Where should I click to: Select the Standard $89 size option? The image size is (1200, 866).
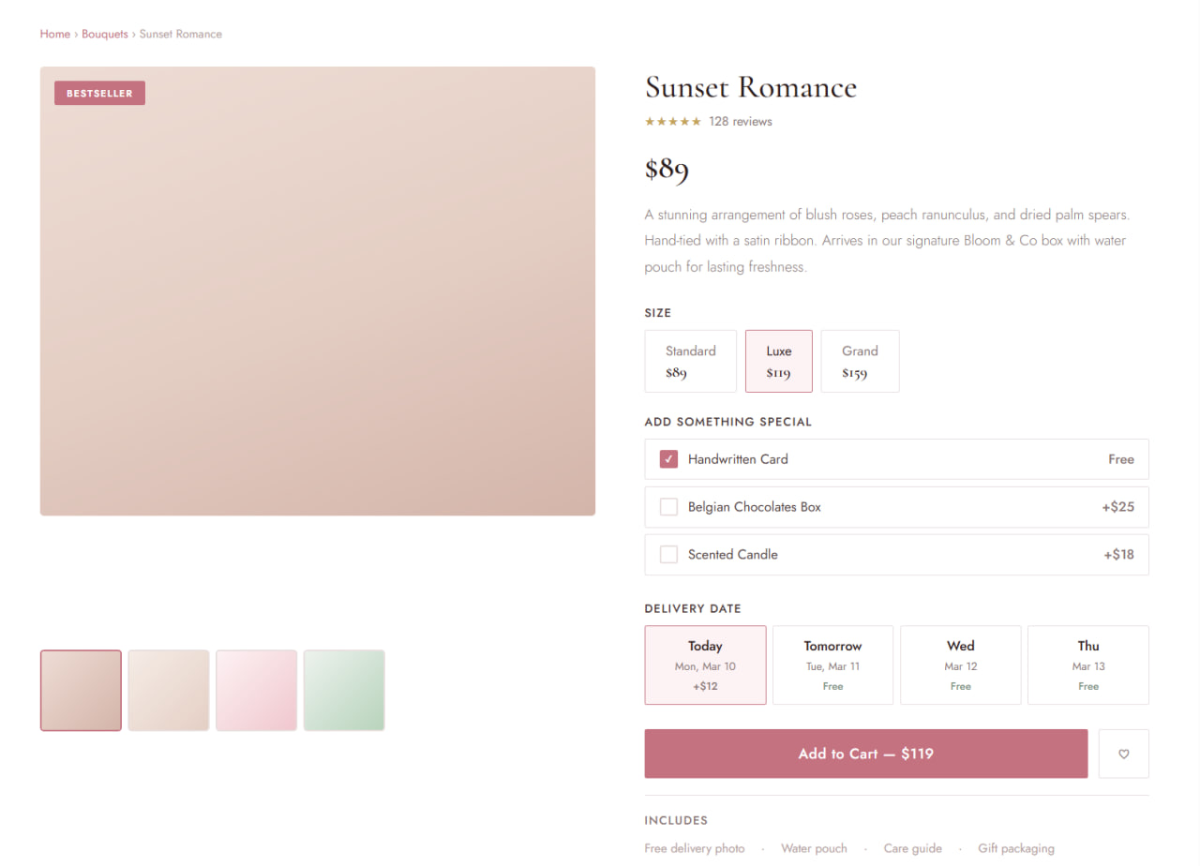pos(690,361)
